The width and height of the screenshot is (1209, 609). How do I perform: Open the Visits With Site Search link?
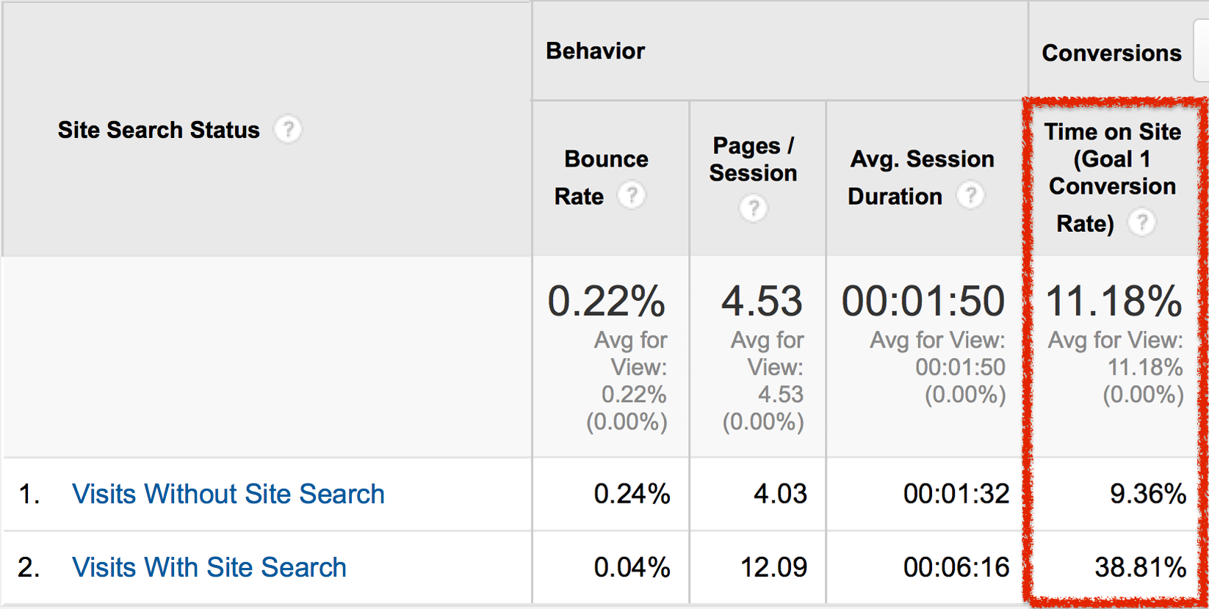209,567
